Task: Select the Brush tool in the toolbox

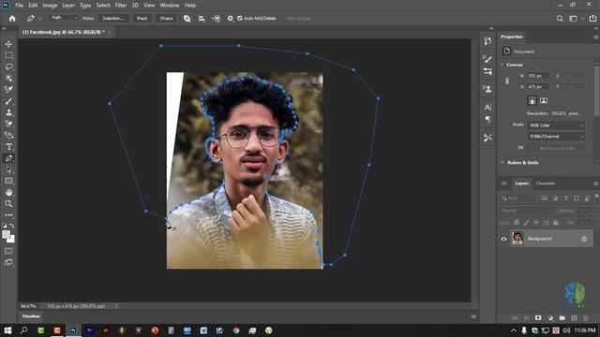Action: tap(8, 101)
